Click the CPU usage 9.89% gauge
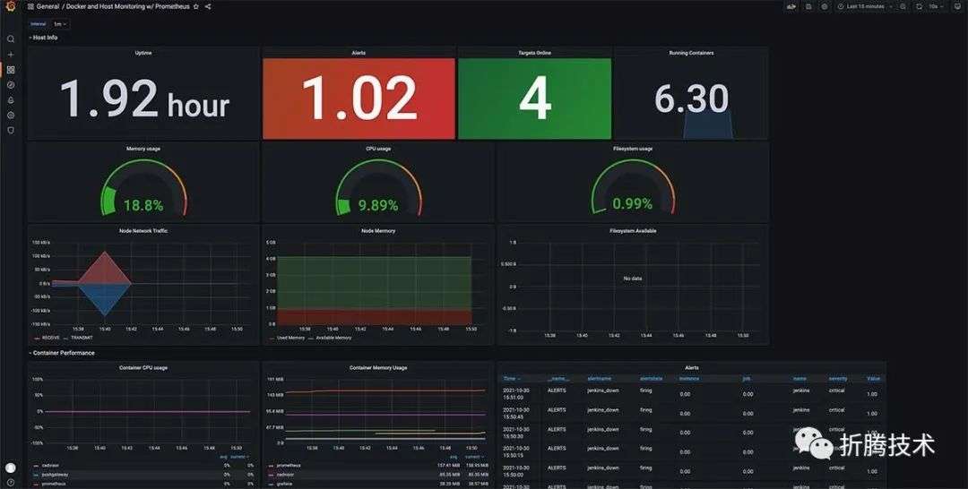This screenshot has width=968, height=489. point(378,188)
